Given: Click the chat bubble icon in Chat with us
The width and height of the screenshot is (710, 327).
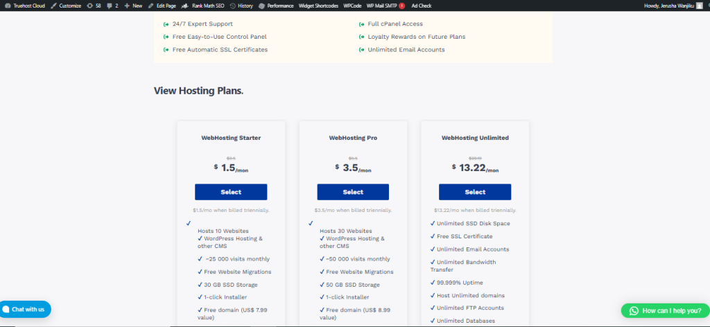Looking at the screenshot, I should point(6,310).
